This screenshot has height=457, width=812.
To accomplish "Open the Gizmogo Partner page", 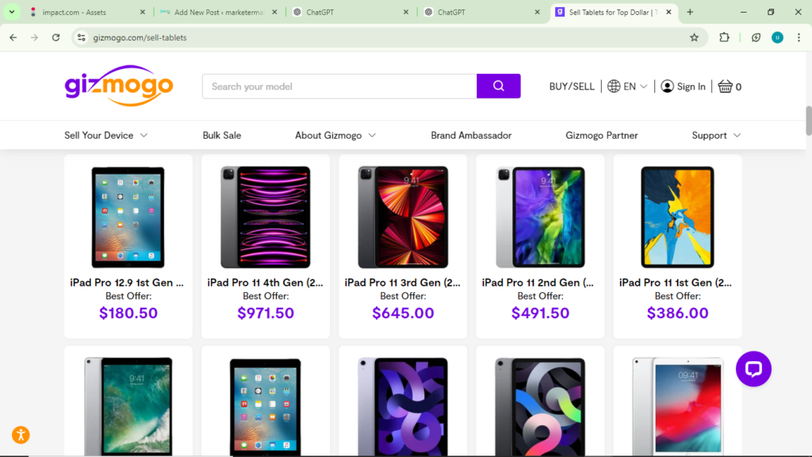I will 602,135.
